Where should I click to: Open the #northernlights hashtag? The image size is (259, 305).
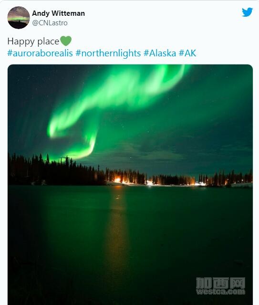(x=108, y=53)
